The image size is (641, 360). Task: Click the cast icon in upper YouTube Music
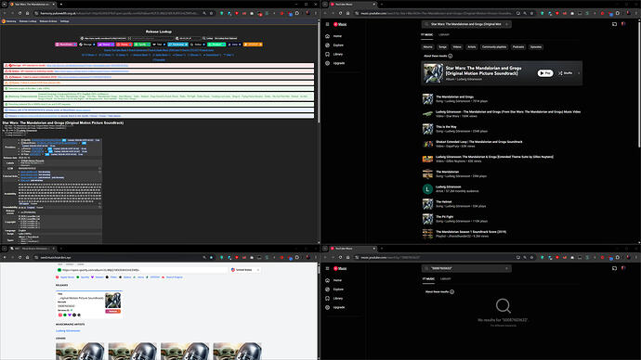[x=614, y=24]
